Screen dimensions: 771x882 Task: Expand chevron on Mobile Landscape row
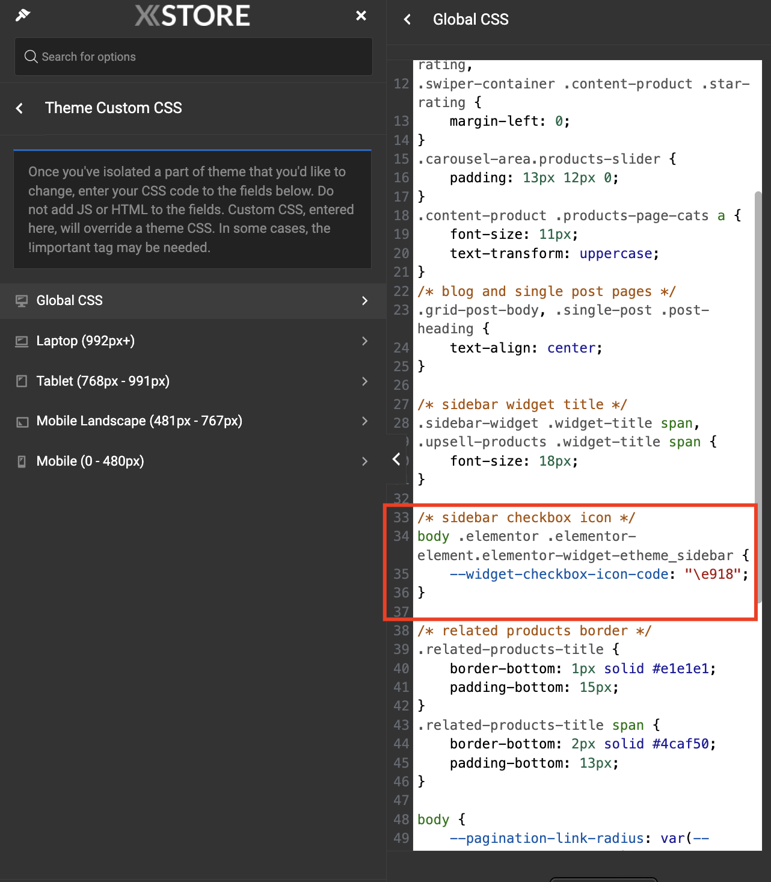(x=364, y=421)
